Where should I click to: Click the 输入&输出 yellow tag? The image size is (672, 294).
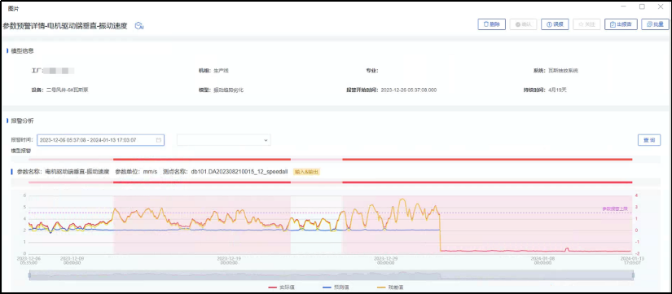307,172
